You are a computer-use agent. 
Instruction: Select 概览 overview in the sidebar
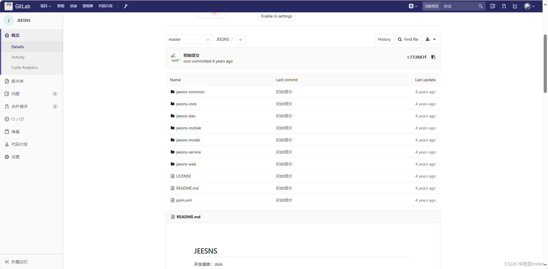click(x=32, y=35)
